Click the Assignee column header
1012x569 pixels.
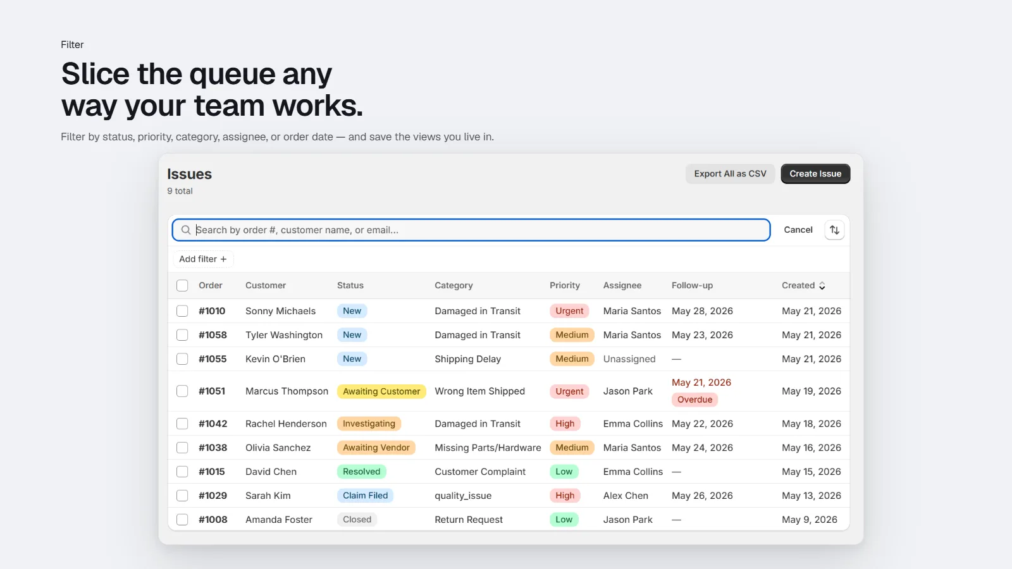(622, 286)
